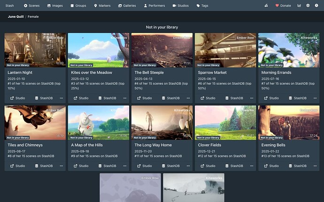The height and width of the screenshot is (202, 324).
Task: Click the Sparrow Market title
Action: point(212,73)
